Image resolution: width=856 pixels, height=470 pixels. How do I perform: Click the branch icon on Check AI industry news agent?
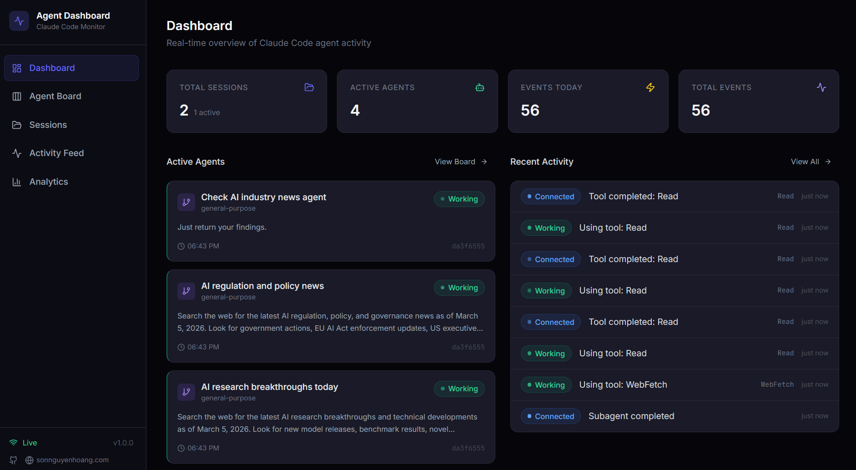[x=186, y=202]
